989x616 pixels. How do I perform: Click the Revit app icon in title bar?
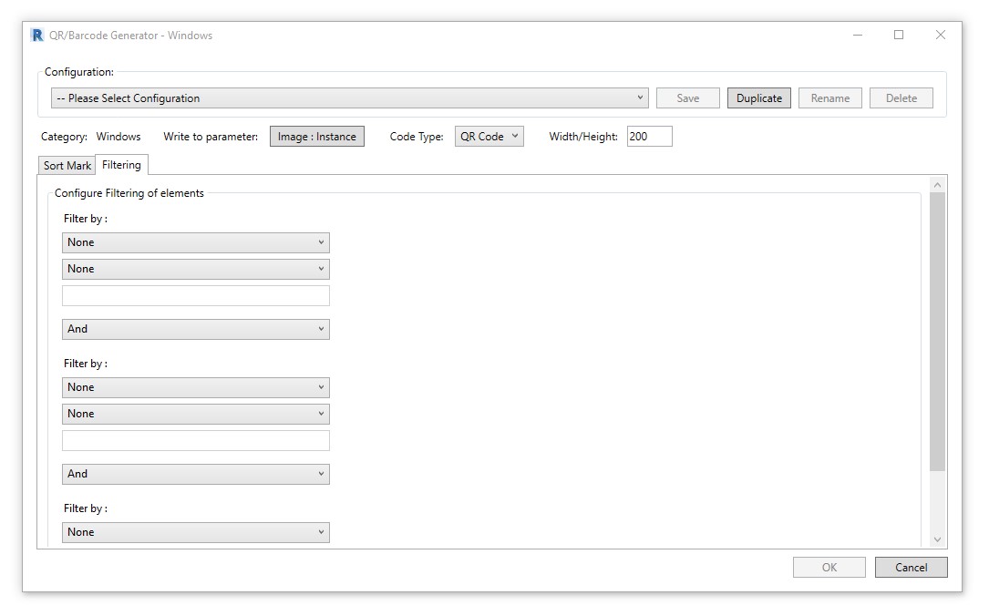pos(37,36)
